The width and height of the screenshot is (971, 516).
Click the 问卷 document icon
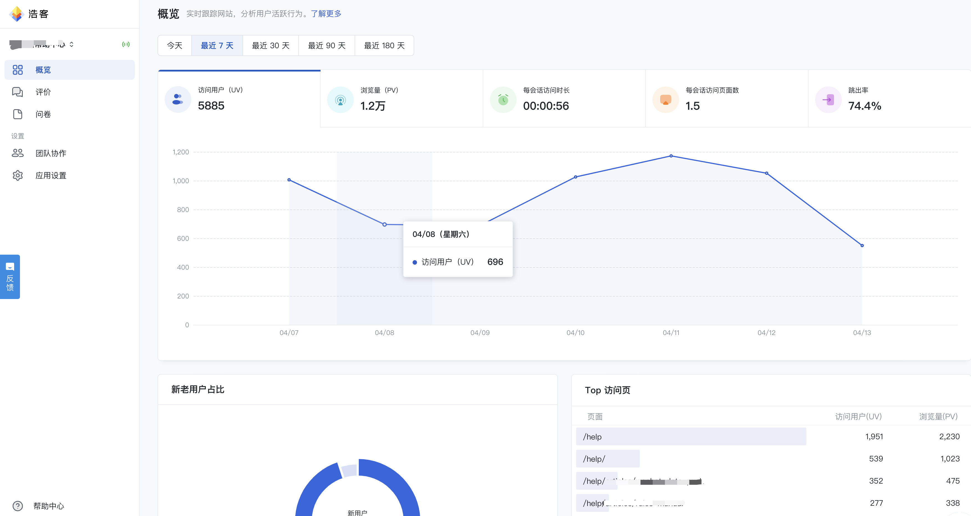pyautogui.click(x=18, y=114)
